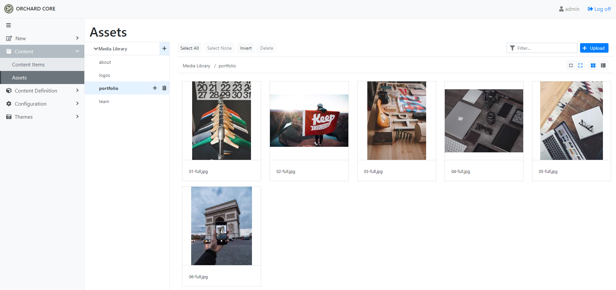Click Media Library breadcrumb link
The image size is (616, 290).
coord(196,66)
